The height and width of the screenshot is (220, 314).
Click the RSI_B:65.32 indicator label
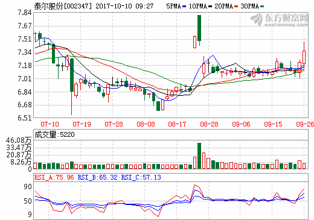[x=97, y=177]
